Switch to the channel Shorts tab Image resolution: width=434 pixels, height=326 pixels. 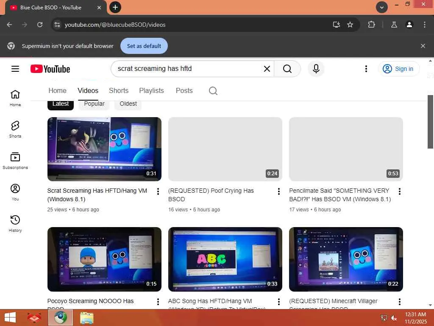pyautogui.click(x=119, y=91)
